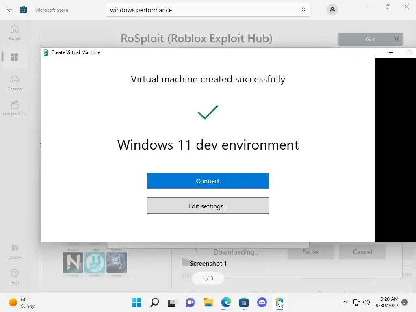
Task: Click the Microsoft Store logo icon
Action: pyautogui.click(x=23, y=10)
